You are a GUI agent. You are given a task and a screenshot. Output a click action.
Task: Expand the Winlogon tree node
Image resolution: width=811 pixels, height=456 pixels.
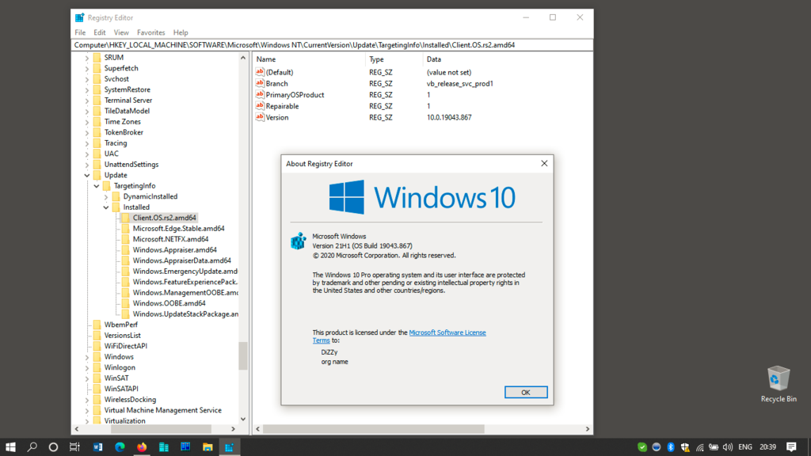(87, 367)
